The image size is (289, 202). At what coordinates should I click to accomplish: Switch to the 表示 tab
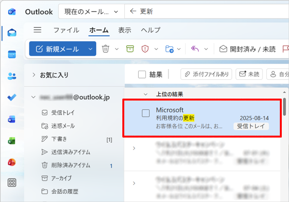pos(125,30)
